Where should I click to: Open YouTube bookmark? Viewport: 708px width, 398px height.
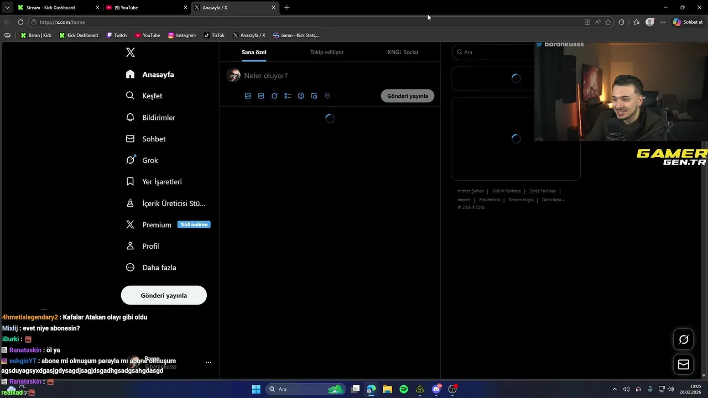147,35
